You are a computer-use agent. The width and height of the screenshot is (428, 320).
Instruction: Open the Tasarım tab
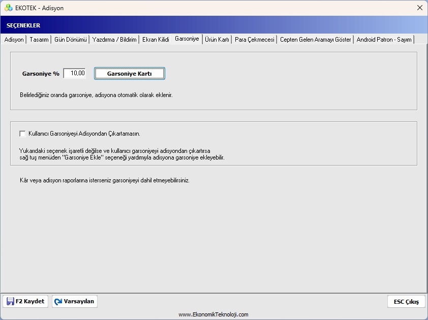point(39,40)
